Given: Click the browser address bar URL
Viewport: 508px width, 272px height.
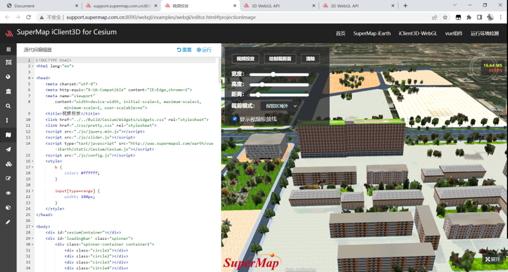Looking at the screenshot, I should tap(161, 18).
